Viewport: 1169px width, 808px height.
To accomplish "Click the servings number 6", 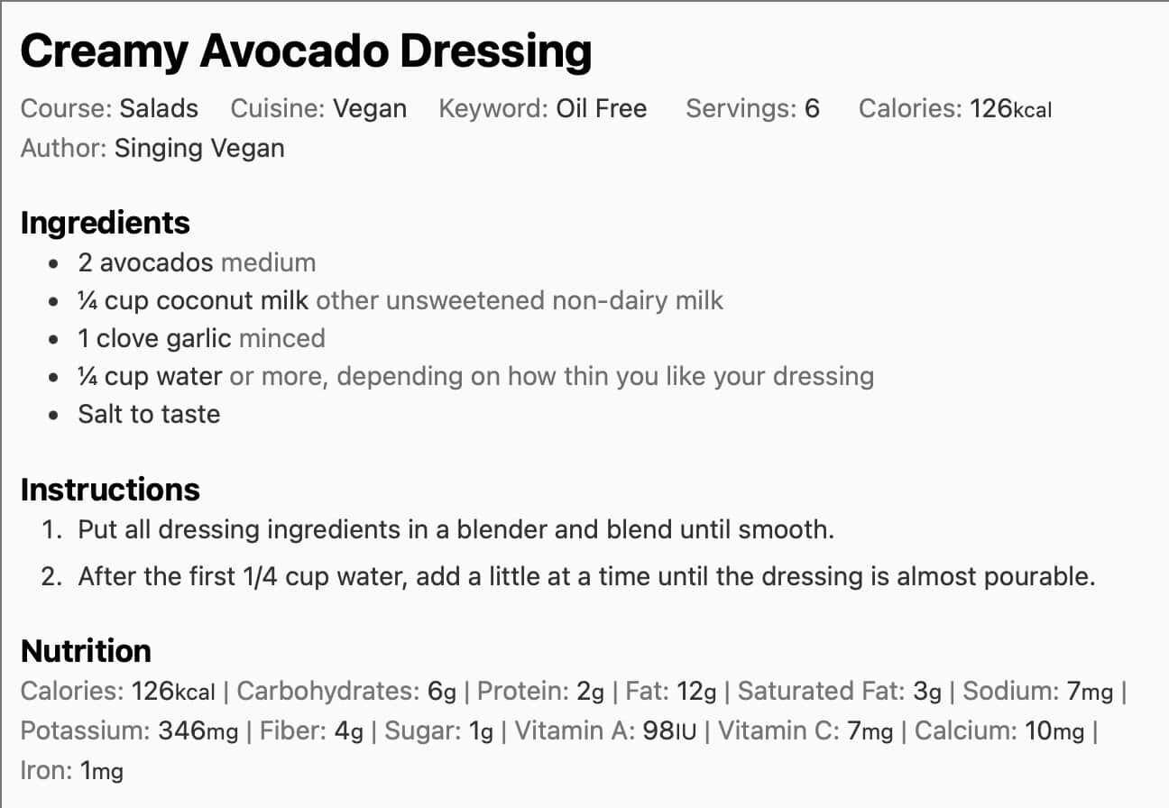I will [x=812, y=109].
